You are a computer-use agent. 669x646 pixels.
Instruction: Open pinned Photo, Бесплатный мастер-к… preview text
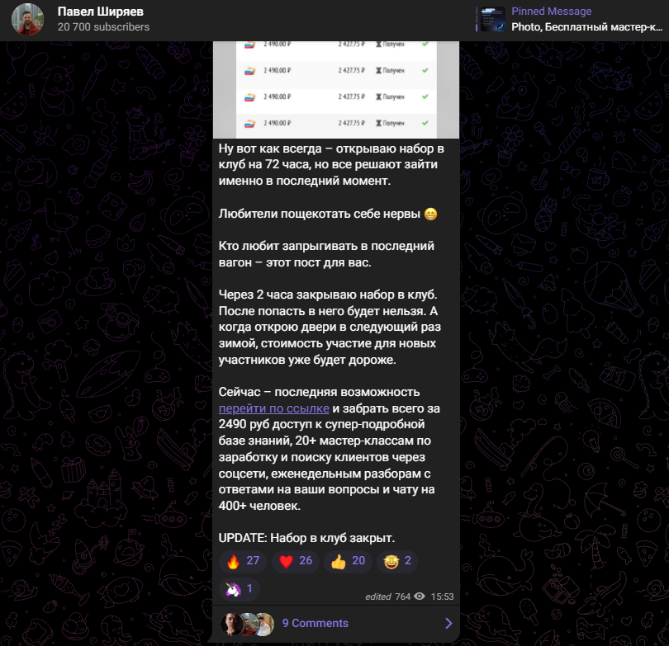[586, 27]
